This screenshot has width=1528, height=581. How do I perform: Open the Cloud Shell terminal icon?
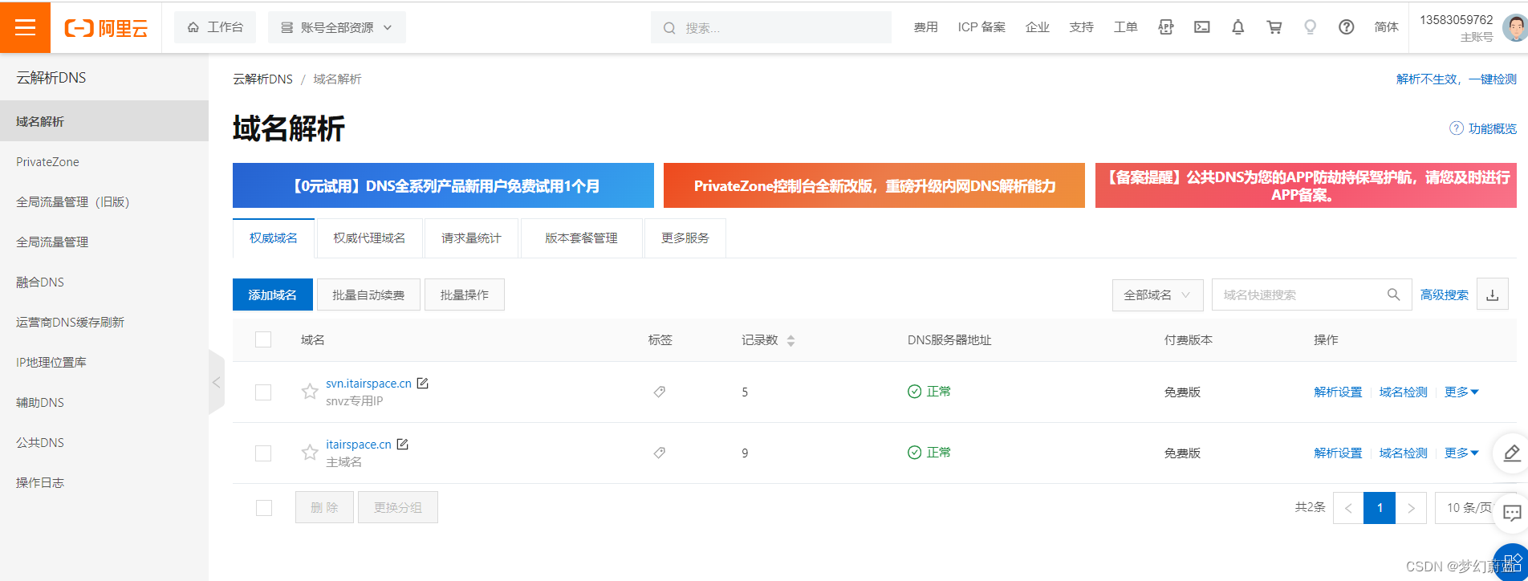(x=1201, y=27)
